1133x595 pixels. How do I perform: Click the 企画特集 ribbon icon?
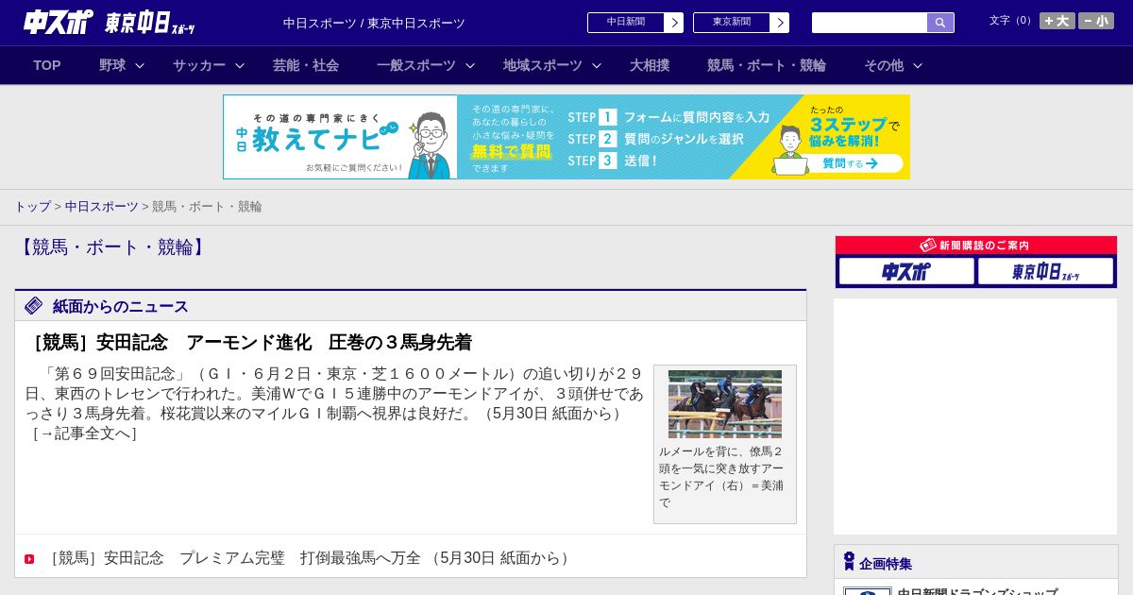(849, 561)
